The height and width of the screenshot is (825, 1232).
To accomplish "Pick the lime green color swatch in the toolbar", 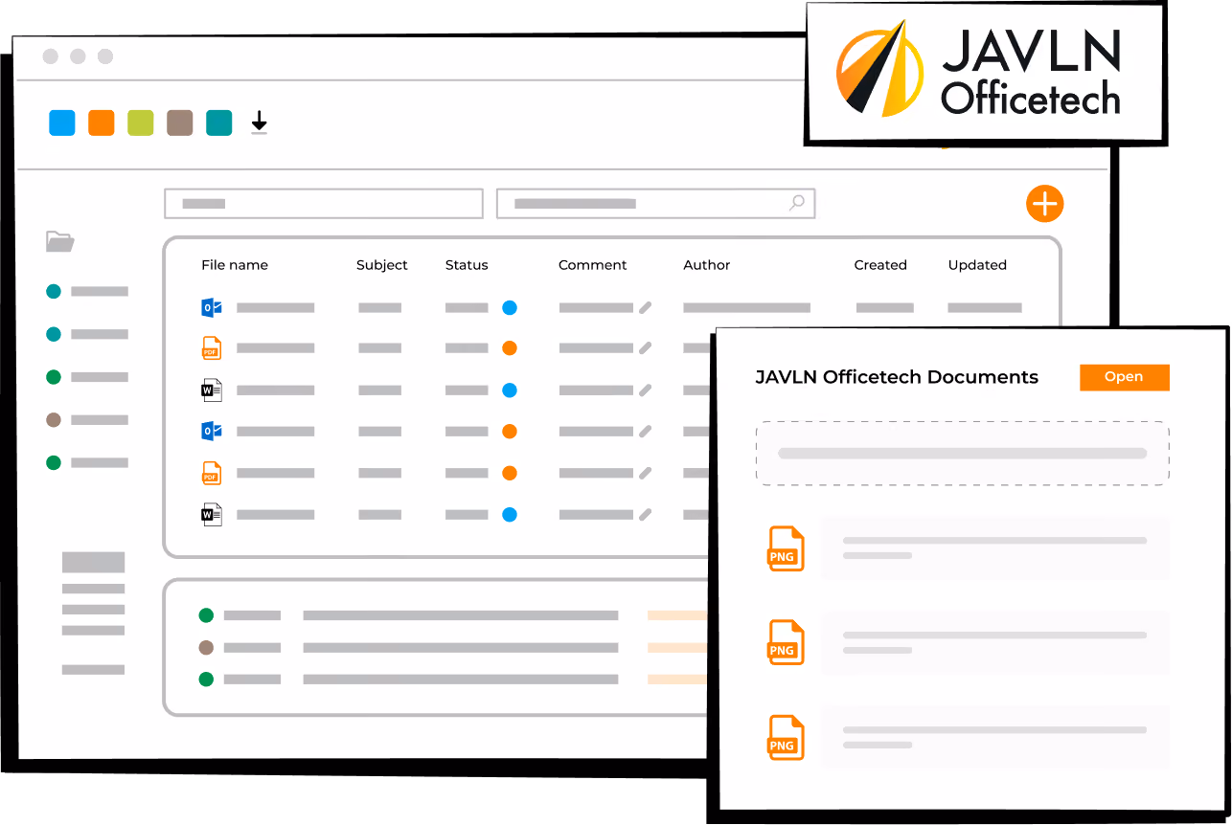I will [141, 123].
